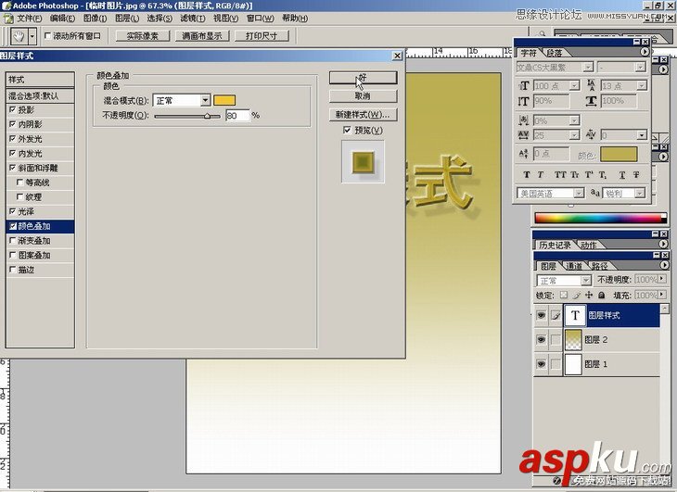The height and width of the screenshot is (492, 677).
Task: Click the Superscript icon in Character panel
Action: coord(589,174)
